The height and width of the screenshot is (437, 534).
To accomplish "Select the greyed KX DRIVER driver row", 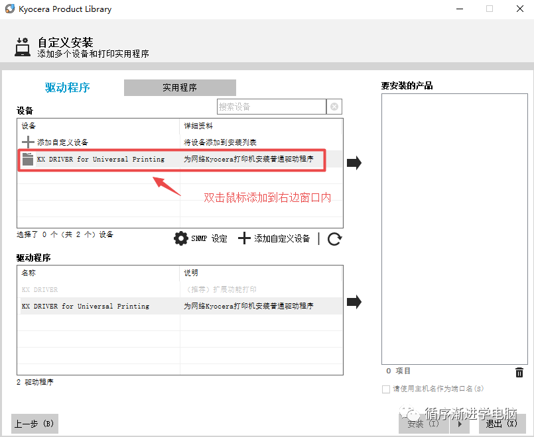I will [180, 289].
